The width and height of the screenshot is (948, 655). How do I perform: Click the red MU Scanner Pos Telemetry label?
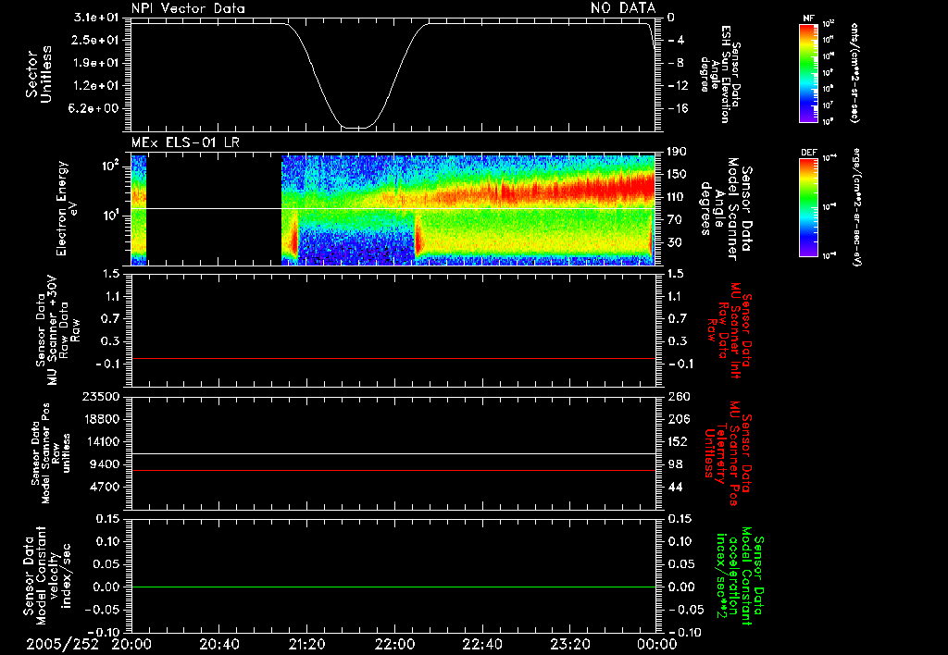(728, 453)
